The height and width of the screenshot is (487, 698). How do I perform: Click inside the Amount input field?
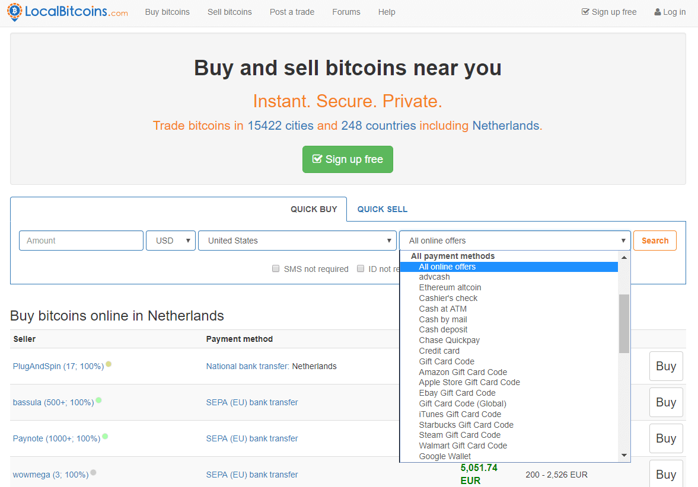point(81,241)
